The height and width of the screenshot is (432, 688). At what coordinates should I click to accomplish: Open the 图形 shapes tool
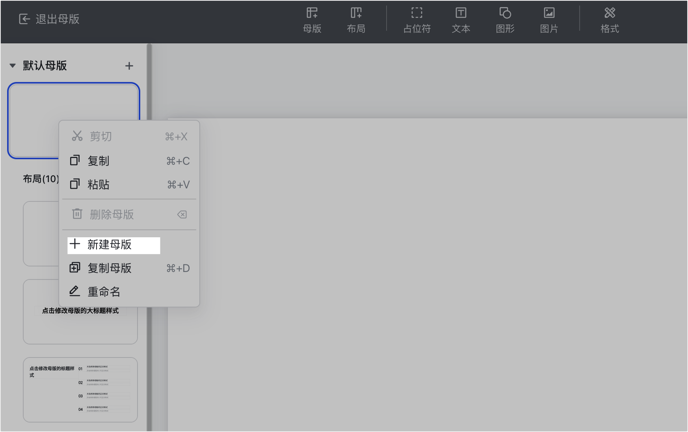point(505,20)
